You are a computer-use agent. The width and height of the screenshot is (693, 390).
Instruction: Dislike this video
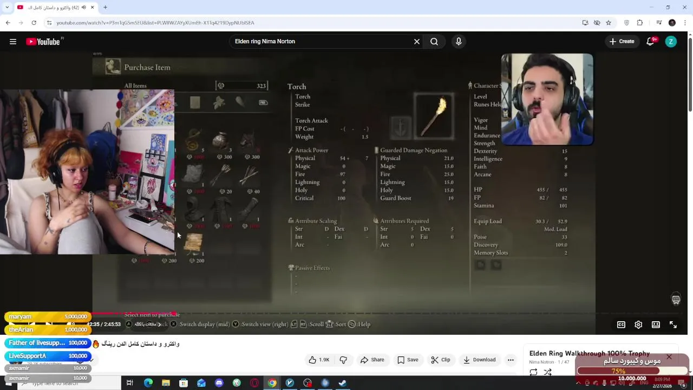tap(343, 360)
